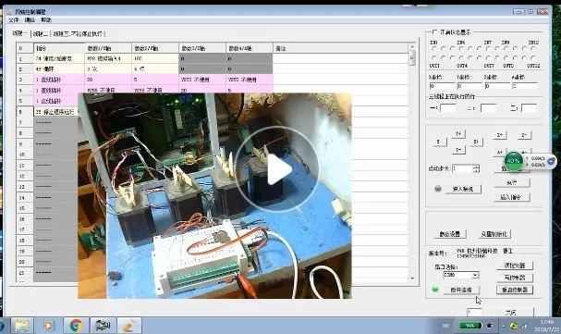Jog the Z- axis button
The image size is (561, 334).
(x=524, y=135)
